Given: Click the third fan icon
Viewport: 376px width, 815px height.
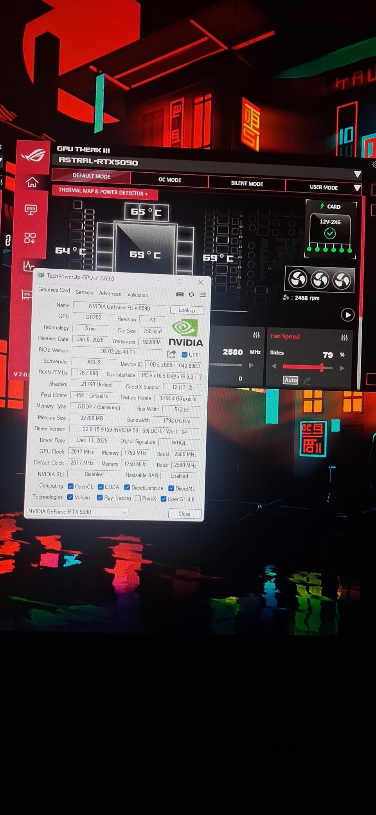Looking at the screenshot, I should point(341,280).
